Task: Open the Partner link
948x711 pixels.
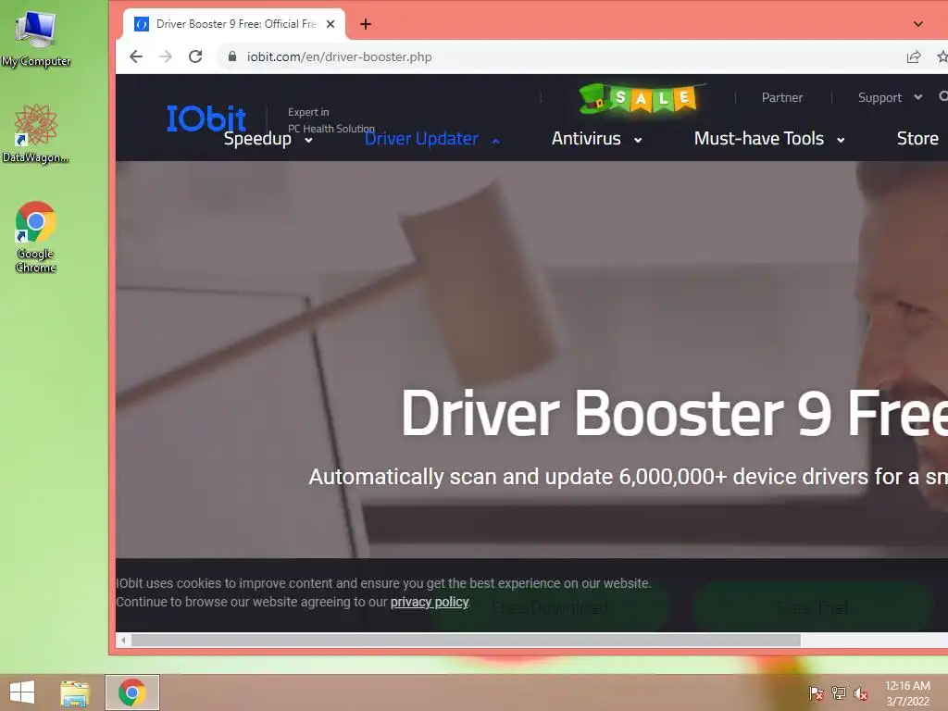Action: pos(781,97)
